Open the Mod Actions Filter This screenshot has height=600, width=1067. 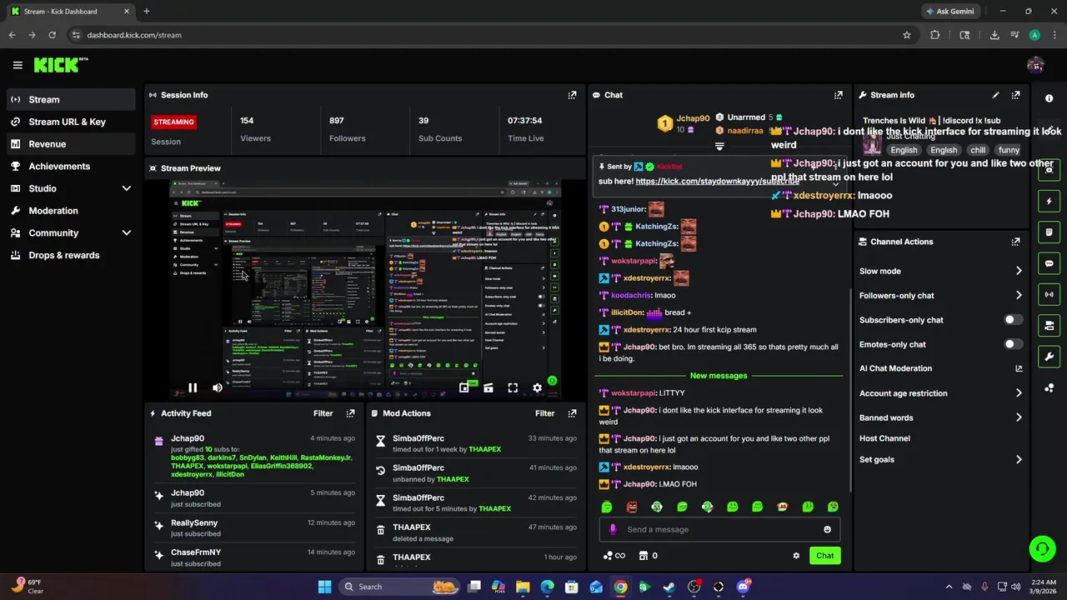545,413
